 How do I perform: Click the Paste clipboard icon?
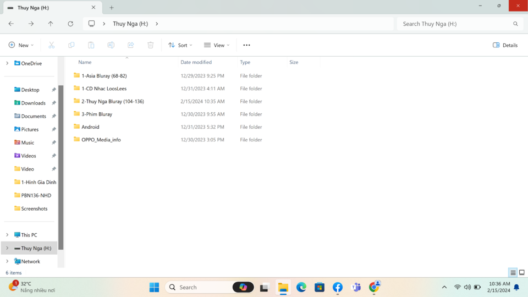click(x=91, y=45)
